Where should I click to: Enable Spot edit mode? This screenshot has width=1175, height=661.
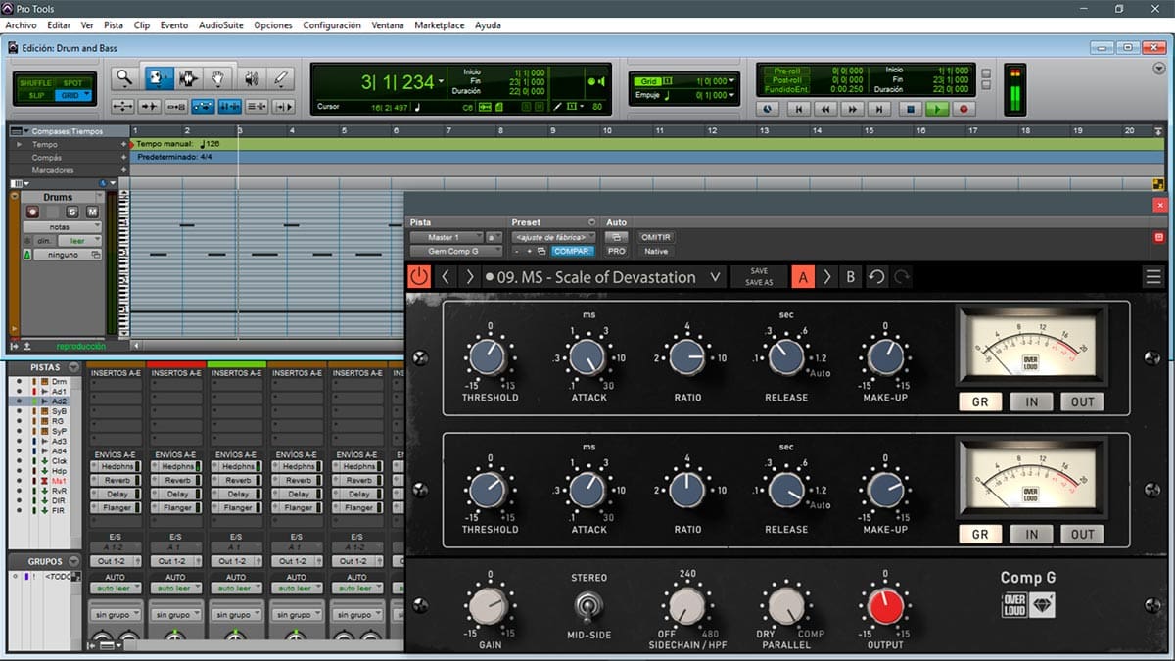72,83
